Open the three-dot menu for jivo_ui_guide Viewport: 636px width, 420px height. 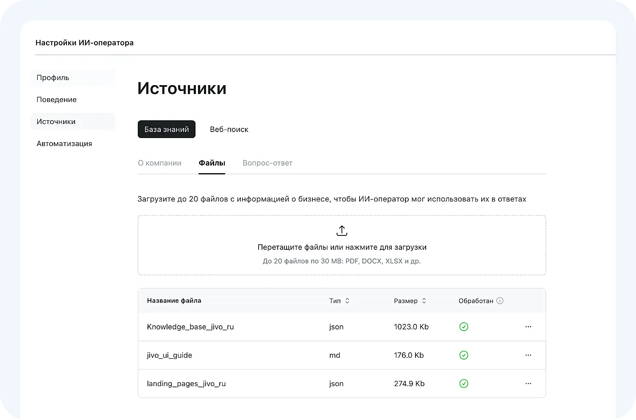[x=528, y=355]
